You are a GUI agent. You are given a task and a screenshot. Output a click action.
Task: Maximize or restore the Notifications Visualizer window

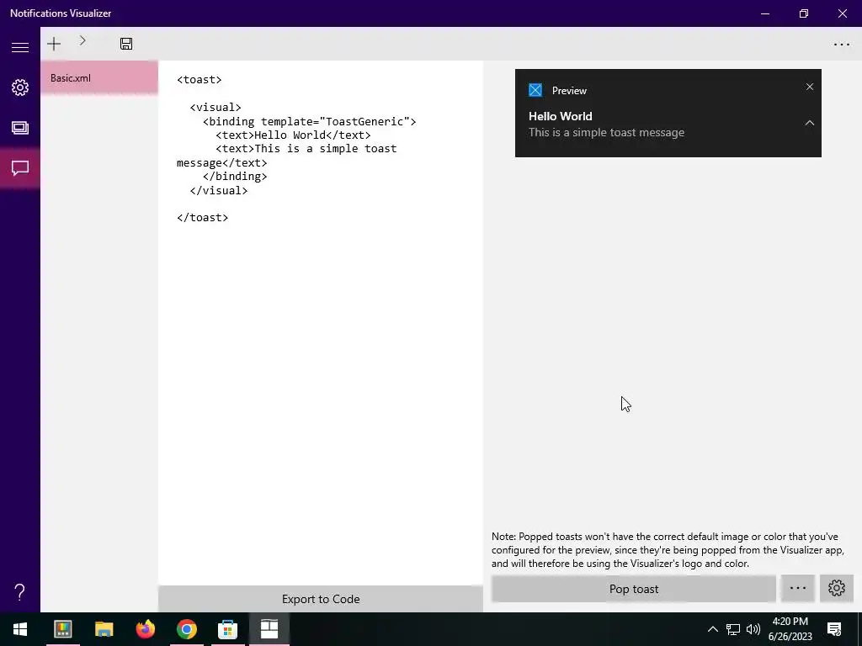804,13
